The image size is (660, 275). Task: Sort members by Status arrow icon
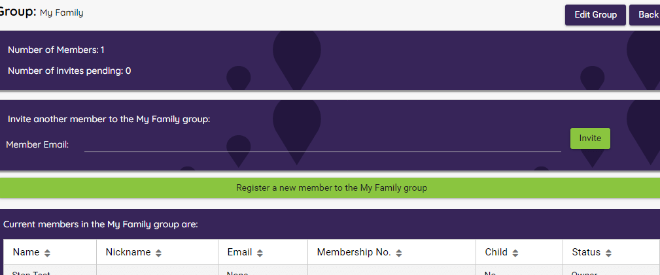608,253
